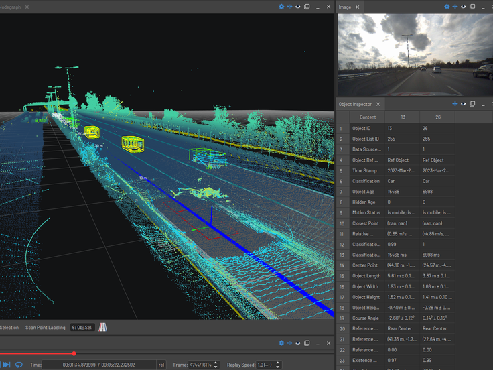Select the Nodegraph tab
This screenshot has height=370, width=493.
[x=10, y=7]
